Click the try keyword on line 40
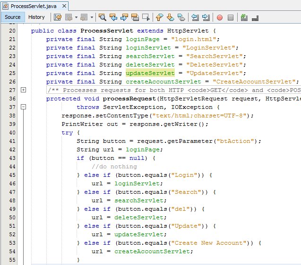 (x=67, y=132)
